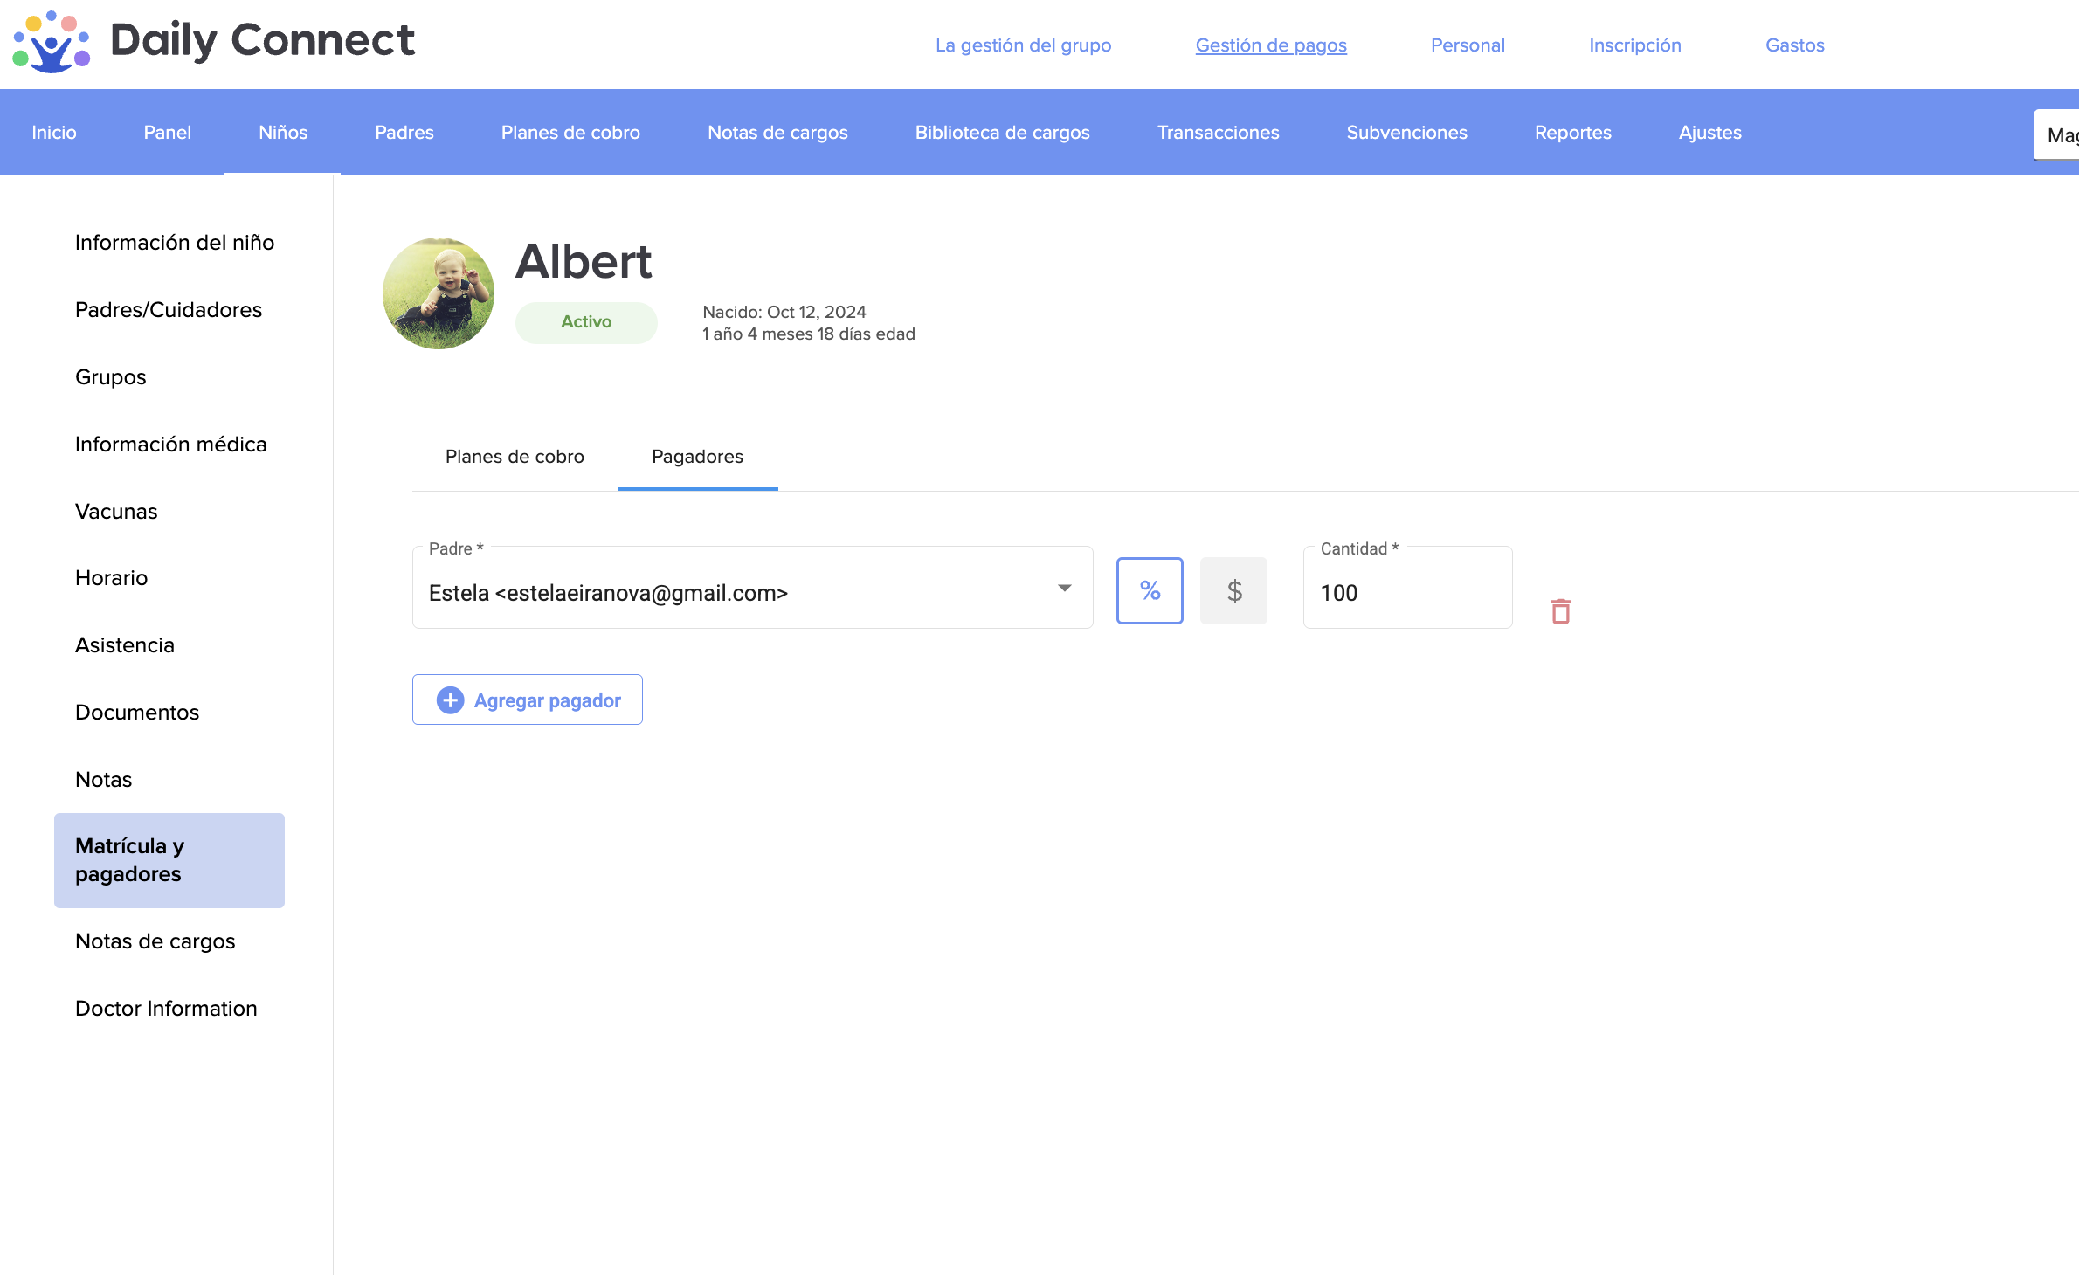Switch to the Planes de cobro tab
Screen dimensions: 2079x1275
(515, 457)
